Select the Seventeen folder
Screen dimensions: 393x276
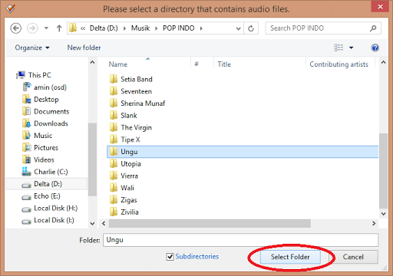click(130, 91)
